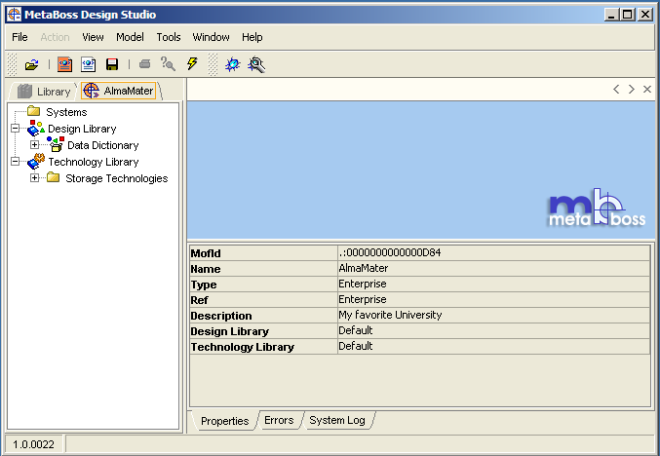Click the lightning bolt toolbar icon
660x456 pixels.
click(x=192, y=64)
